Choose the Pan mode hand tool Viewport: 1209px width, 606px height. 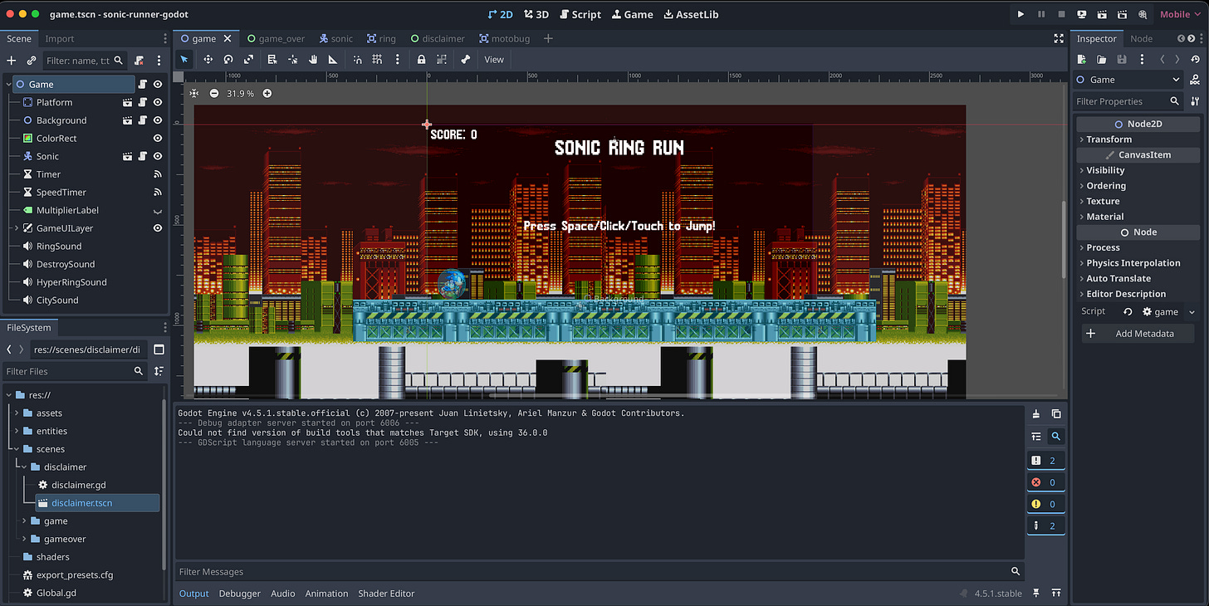click(313, 60)
